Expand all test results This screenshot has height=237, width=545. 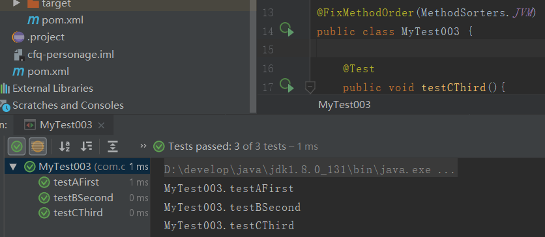pos(112,146)
